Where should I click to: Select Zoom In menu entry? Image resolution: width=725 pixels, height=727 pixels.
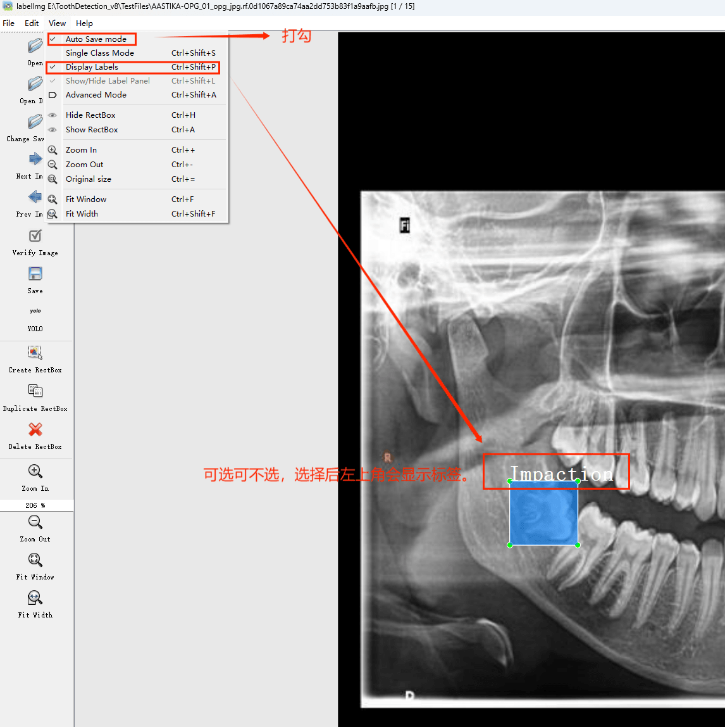coord(137,149)
